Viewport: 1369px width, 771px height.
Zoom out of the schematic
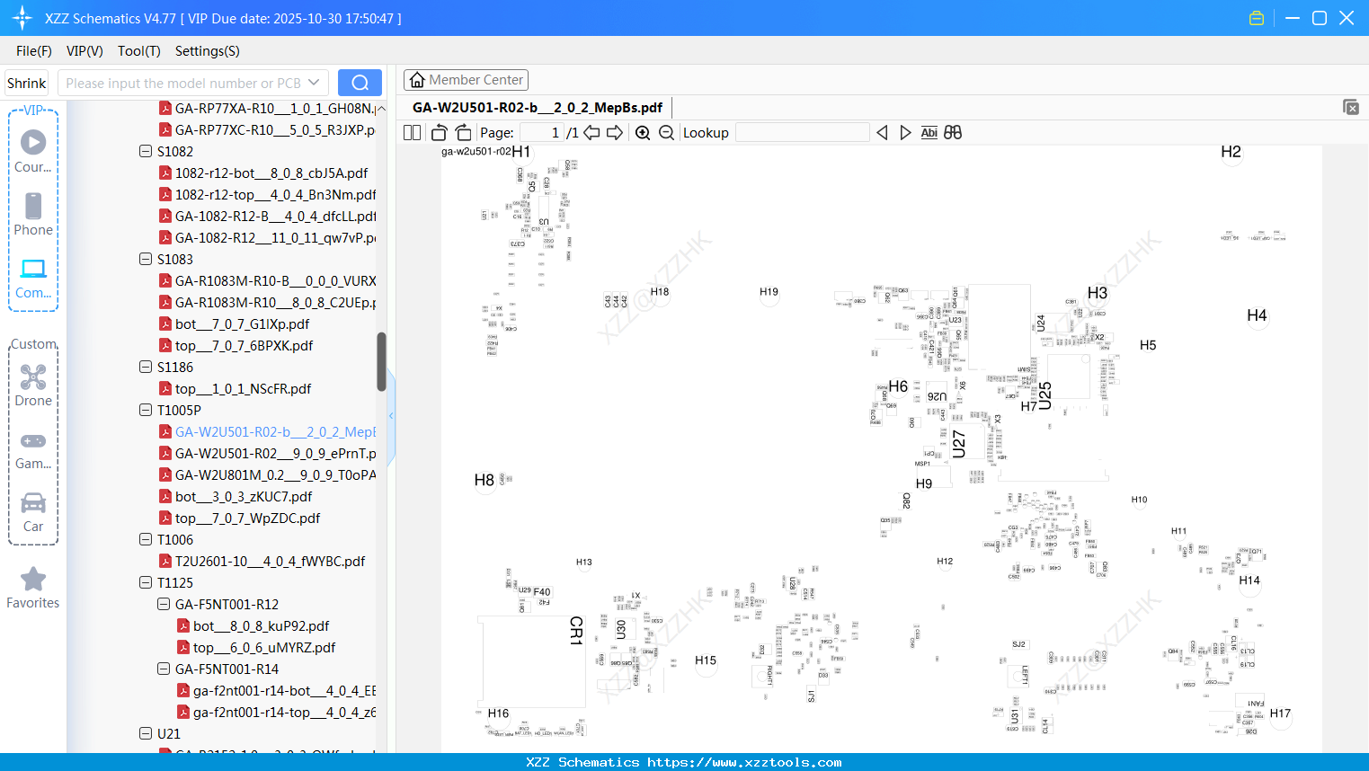[666, 132]
